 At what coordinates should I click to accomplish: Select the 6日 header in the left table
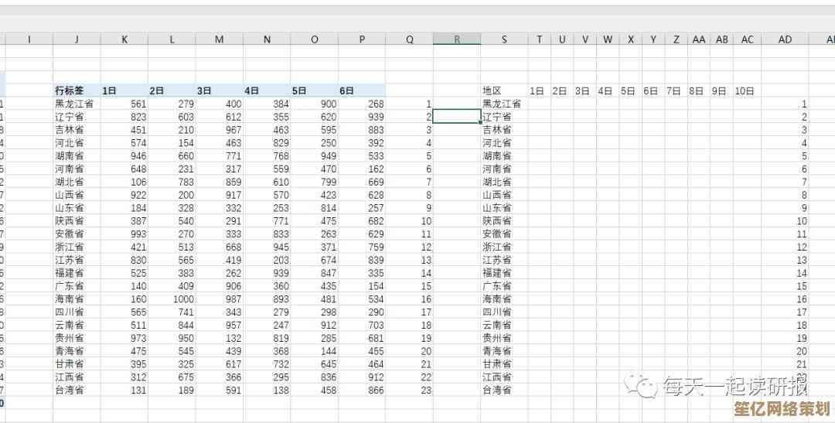347,90
